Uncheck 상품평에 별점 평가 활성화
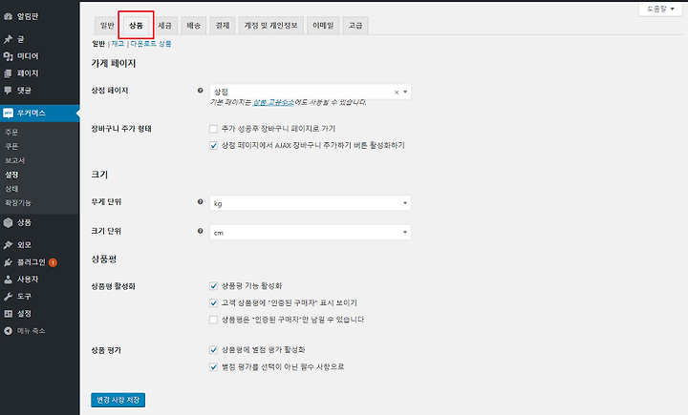The image size is (688, 415). tap(214, 350)
